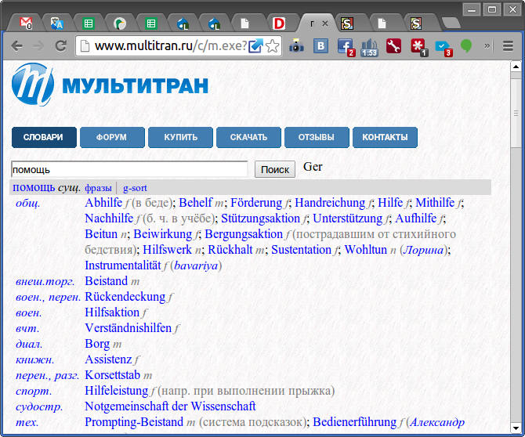Open the спорт. subject category
Viewport: 525px width, 437px height.
(x=34, y=391)
